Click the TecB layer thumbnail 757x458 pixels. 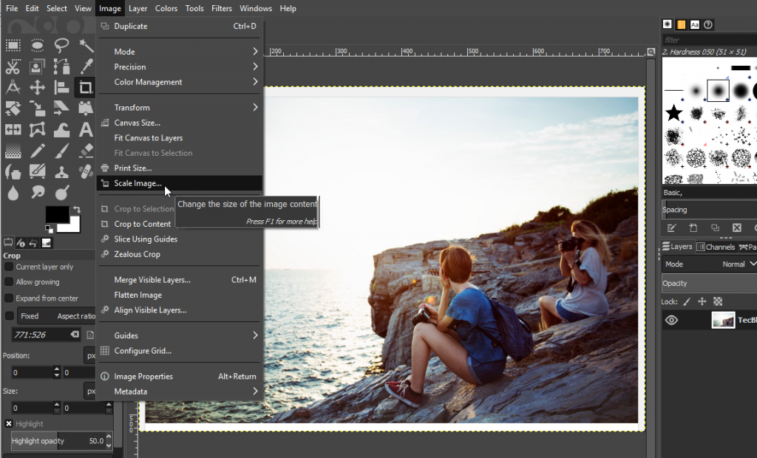pos(723,320)
